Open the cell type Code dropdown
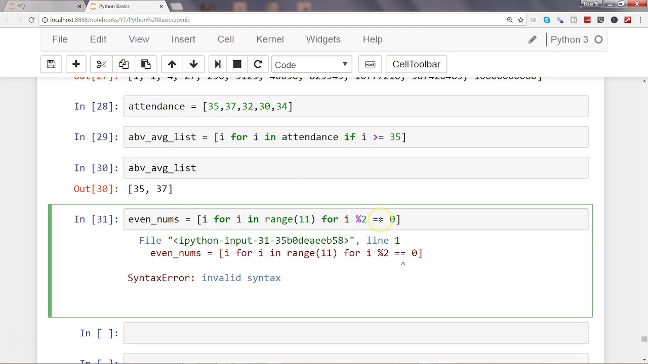Screen dimensions: 648x364 pyautogui.click(x=311, y=64)
